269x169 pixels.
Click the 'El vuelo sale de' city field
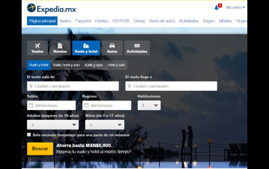click(x=73, y=86)
